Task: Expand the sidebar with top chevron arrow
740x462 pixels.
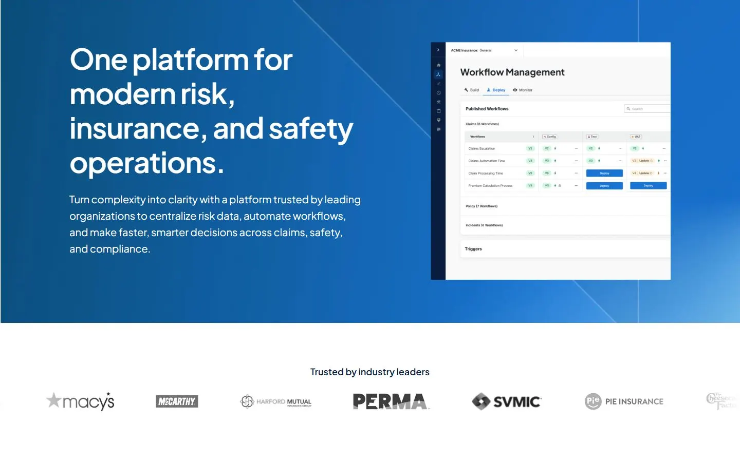Action: (x=438, y=50)
